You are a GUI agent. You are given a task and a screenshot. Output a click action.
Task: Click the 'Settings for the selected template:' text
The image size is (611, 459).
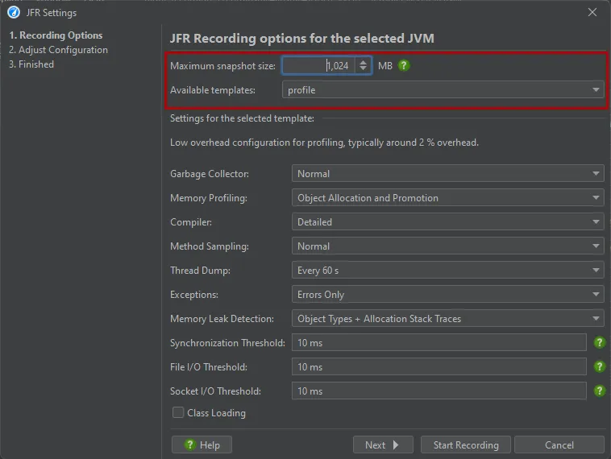[x=242, y=118]
